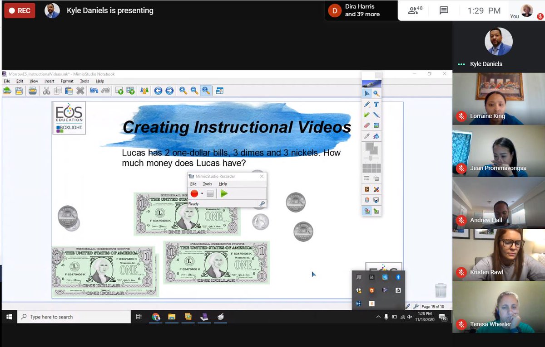545x347 pixels.
Task: Pick the Highlighter tool
Action: (x=366, y=115)
